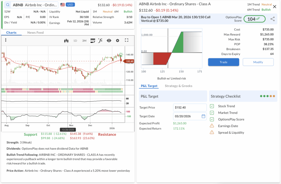Click the Target Price input field
Image resolution: width=281 pixels, height=184 pixels.
pyautogui.click(x=190, y=108)
